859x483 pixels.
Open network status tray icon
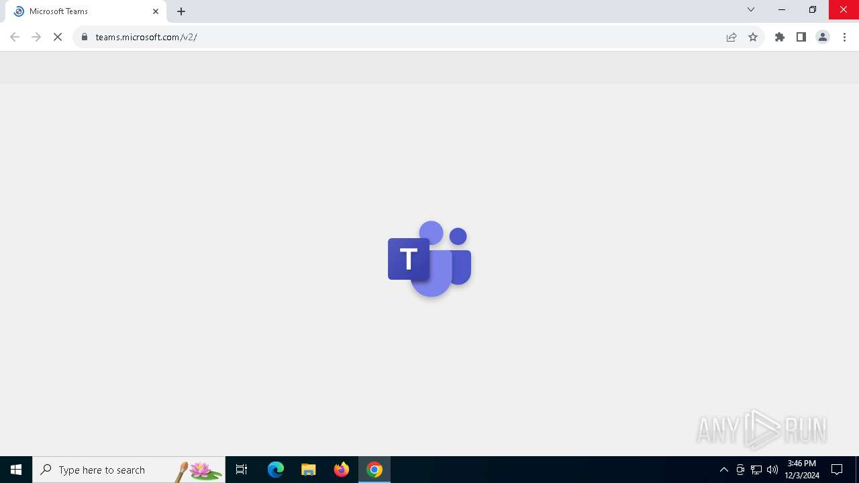(x=756, y=470)
